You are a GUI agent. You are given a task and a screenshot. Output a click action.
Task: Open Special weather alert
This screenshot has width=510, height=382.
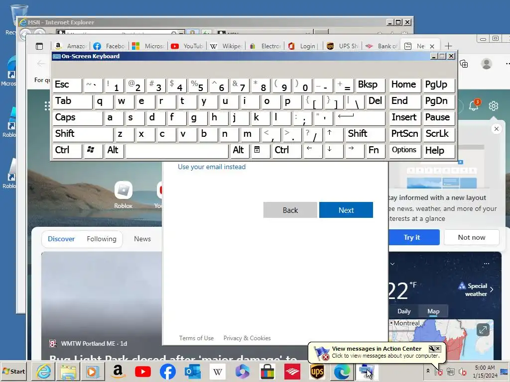[476, 290]
